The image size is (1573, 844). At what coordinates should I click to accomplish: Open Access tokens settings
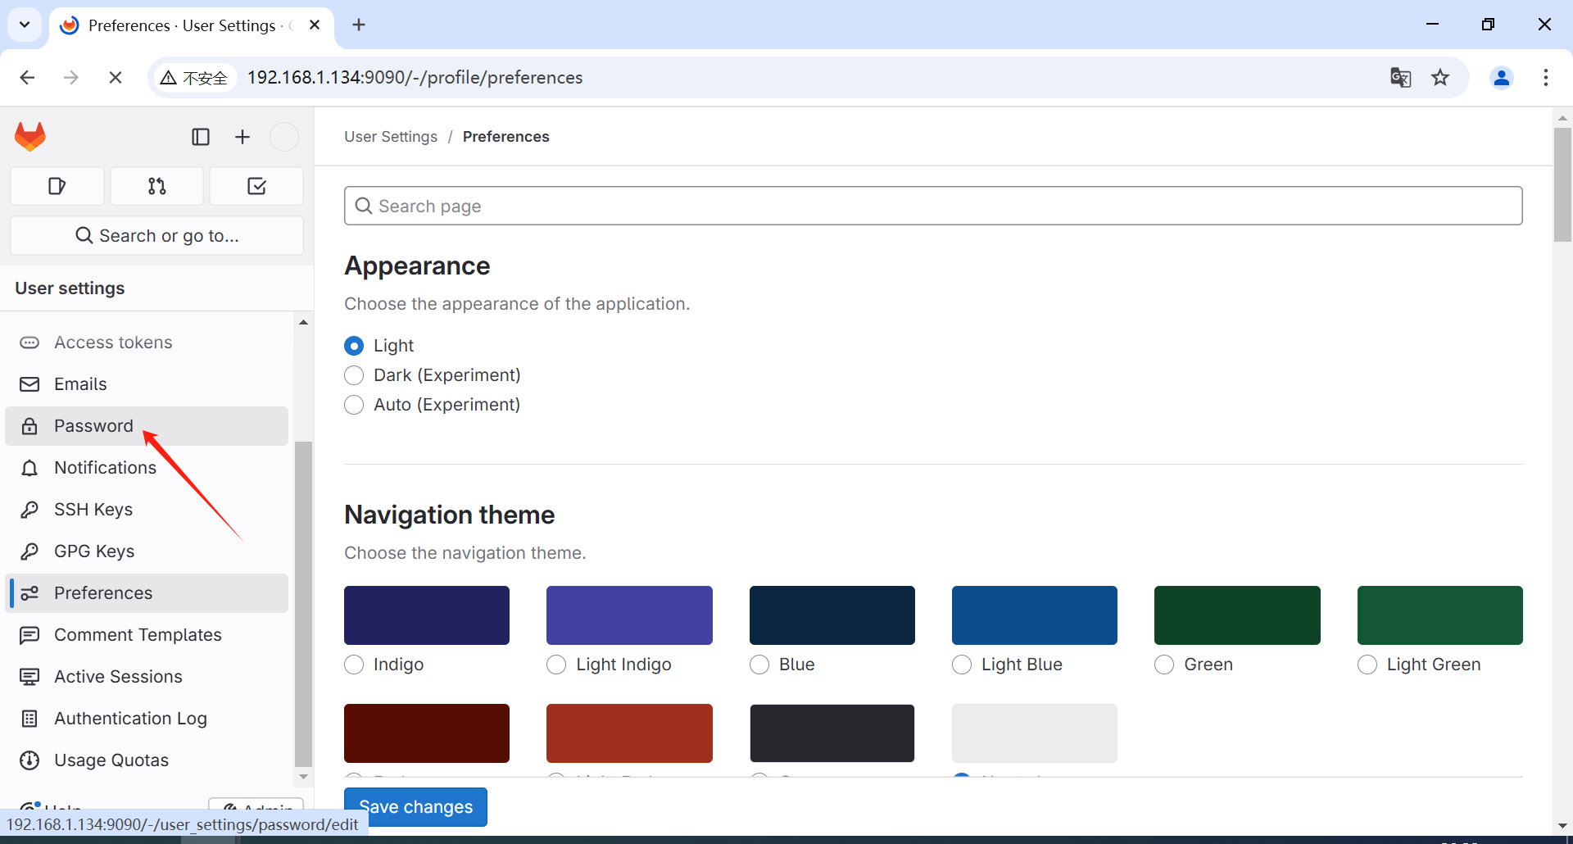147,343
